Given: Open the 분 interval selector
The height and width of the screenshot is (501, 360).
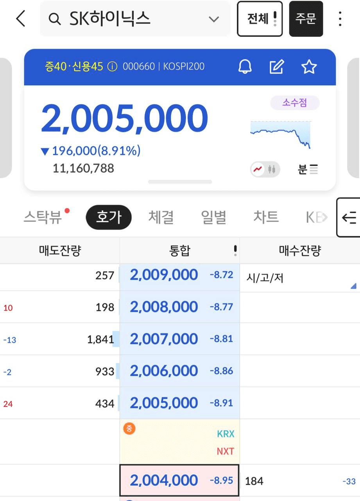Looking at the screenshot, I should (x=308, y=169).
